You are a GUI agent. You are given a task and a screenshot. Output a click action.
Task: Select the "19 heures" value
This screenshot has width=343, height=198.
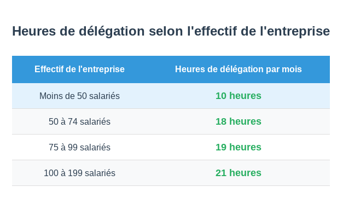click(x=239, y=147)
